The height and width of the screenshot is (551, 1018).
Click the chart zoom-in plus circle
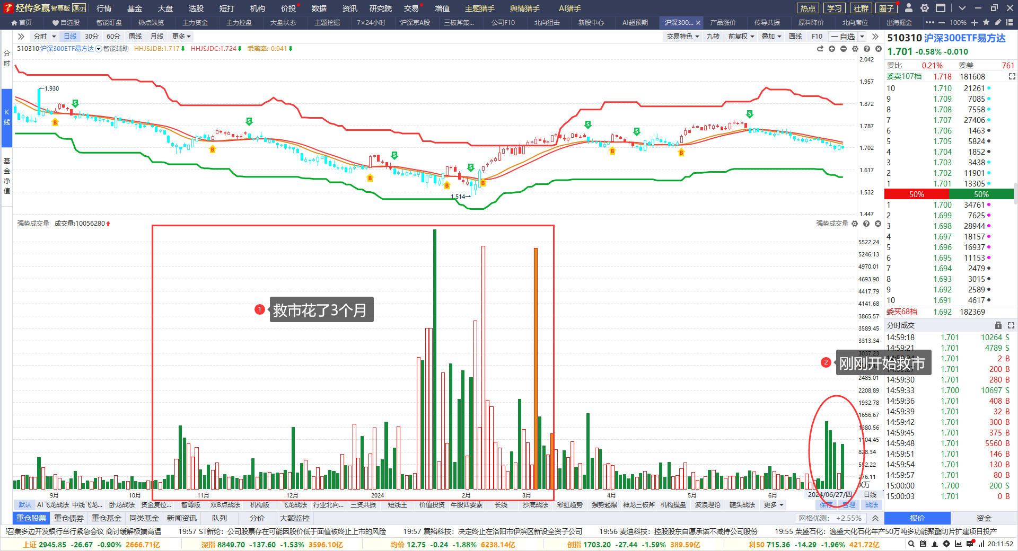tap(832, 49)
